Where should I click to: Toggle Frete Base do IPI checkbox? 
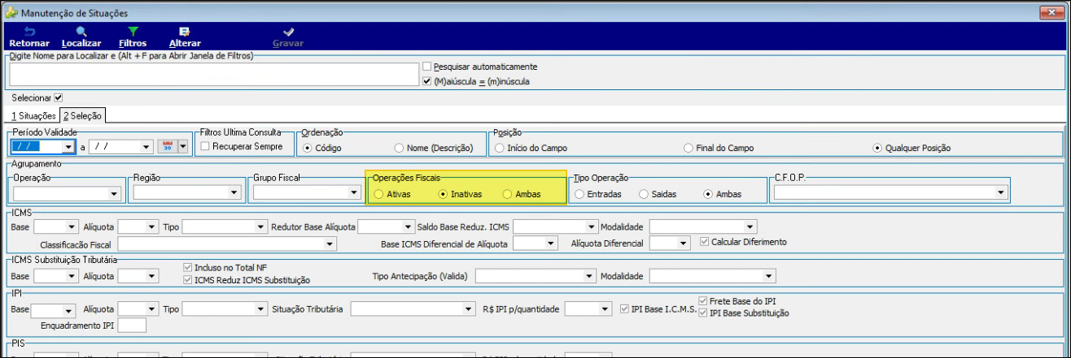tap(703, 301)
